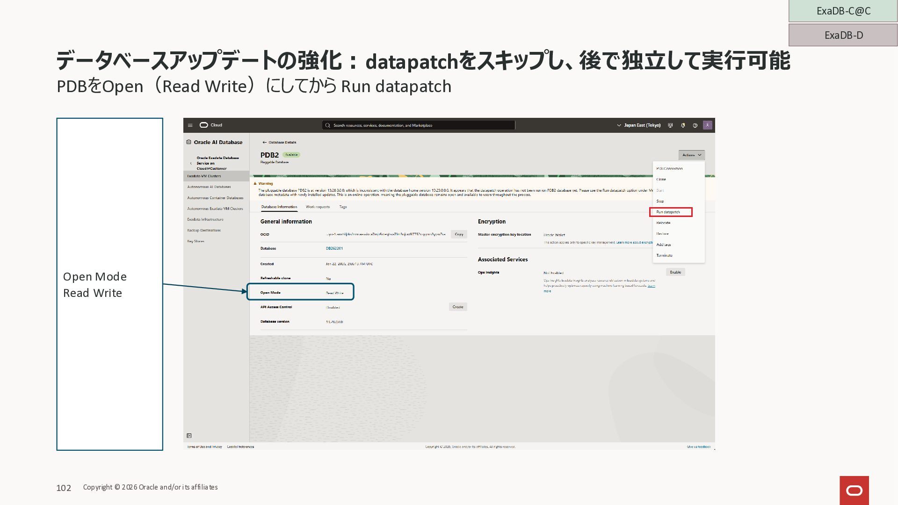Click the search resources input field
The height and width of the screenshot is (505, 898).
[419, 125]
